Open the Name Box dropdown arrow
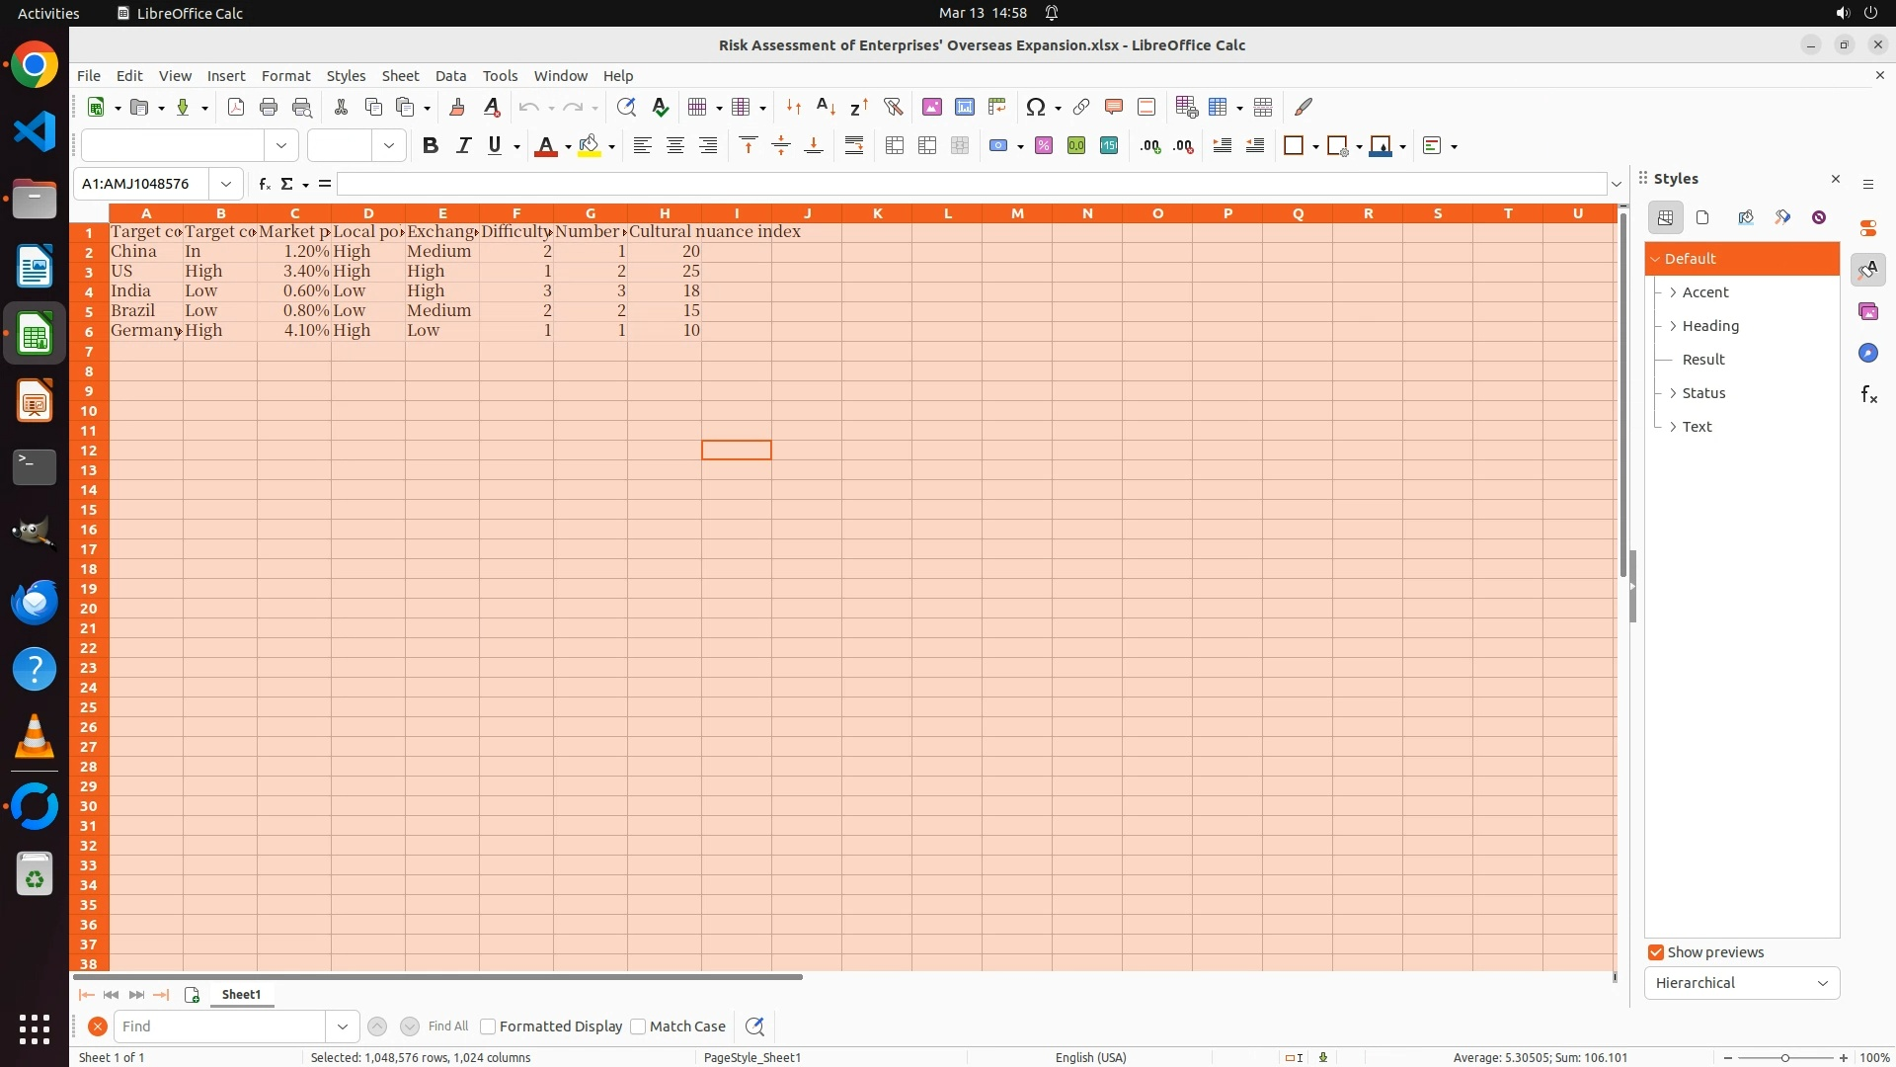 (226, 184)
